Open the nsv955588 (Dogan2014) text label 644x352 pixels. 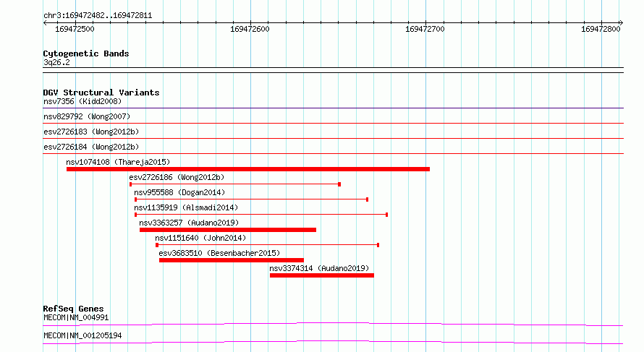tap(179, 192)
